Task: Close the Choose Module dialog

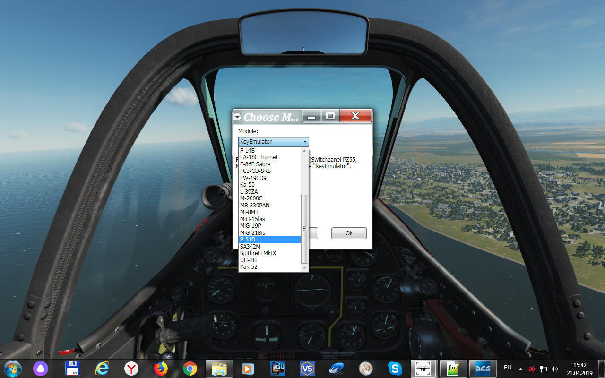Action: point(355,116)
